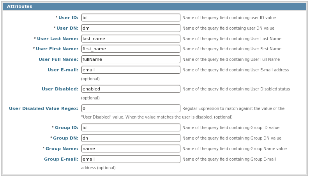Click the User Disabled text field
This screenshot has height=177, width=309.
[131, 89]
